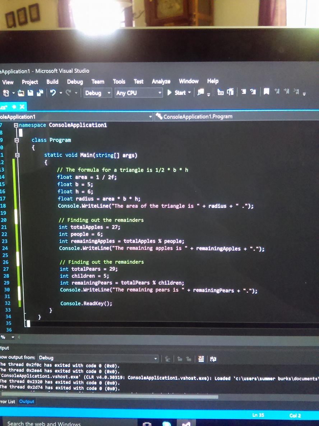Screen dimensions: 319x426
Task: Open the Undo history dropdown arrow
Action: (61, 93)
